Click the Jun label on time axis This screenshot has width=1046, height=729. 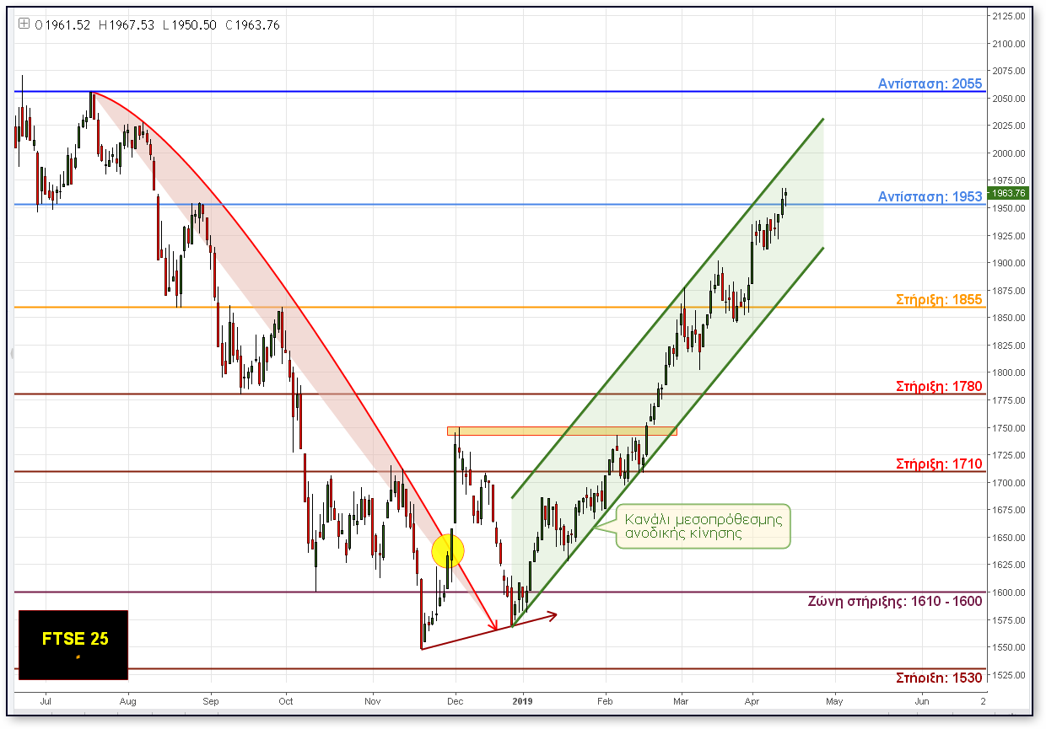(x=923, y=700)
